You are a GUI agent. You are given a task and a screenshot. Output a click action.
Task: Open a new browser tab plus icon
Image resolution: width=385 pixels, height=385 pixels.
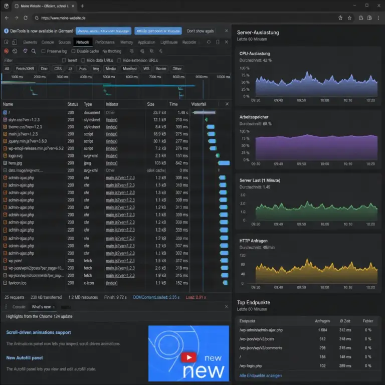pyautogui.click(x=82, y=6)
